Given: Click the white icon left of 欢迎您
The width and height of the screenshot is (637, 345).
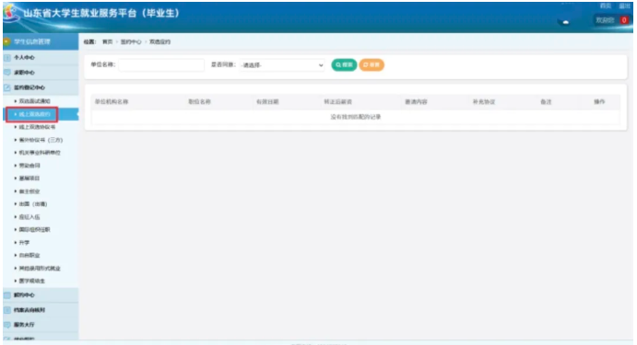Looking at the screenshot, I should 565,22.
